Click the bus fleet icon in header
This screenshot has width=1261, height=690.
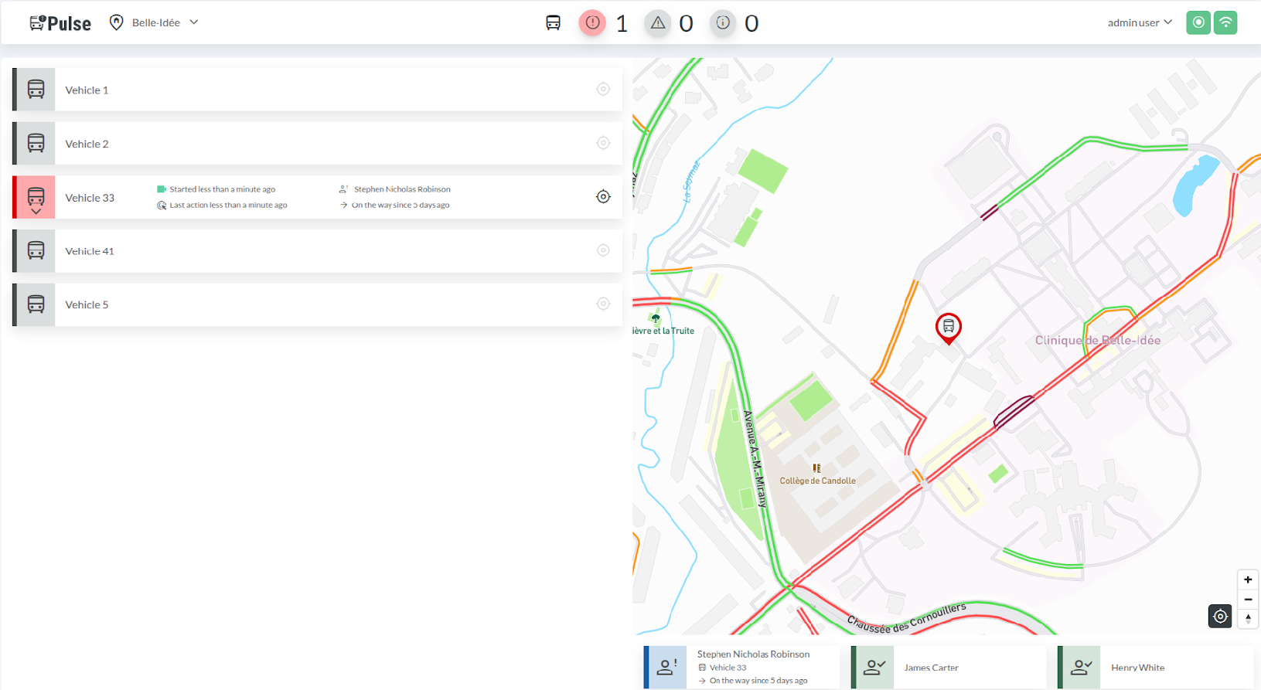coord(553,23)
